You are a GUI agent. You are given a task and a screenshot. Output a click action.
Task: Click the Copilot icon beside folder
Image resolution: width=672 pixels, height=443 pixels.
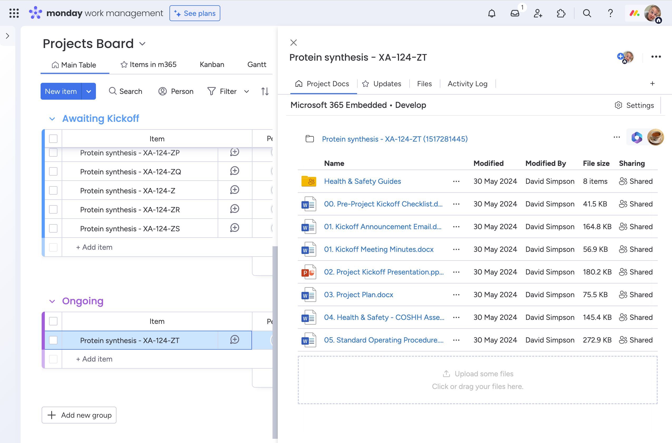point(637,138)
